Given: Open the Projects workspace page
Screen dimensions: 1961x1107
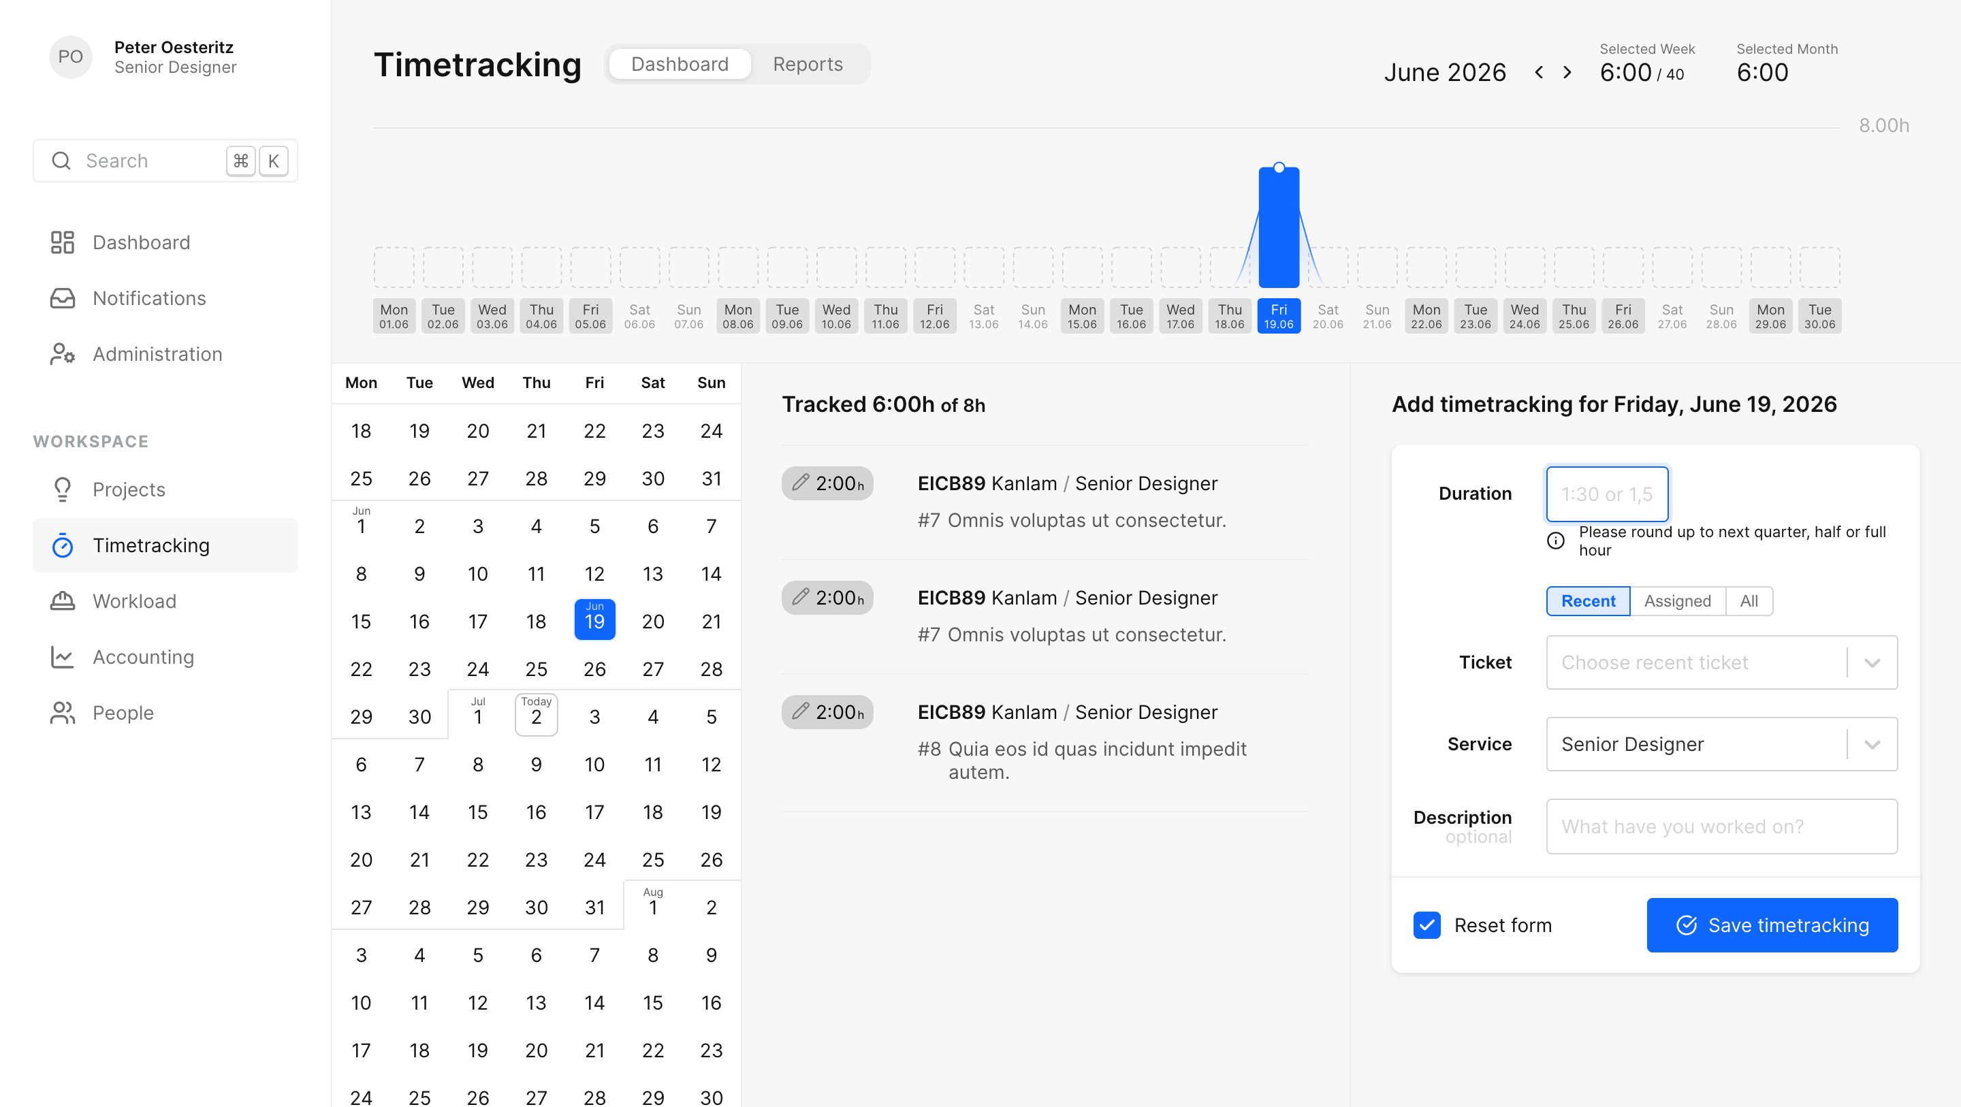Looking at the screenshot, I should tap(165, 490).
